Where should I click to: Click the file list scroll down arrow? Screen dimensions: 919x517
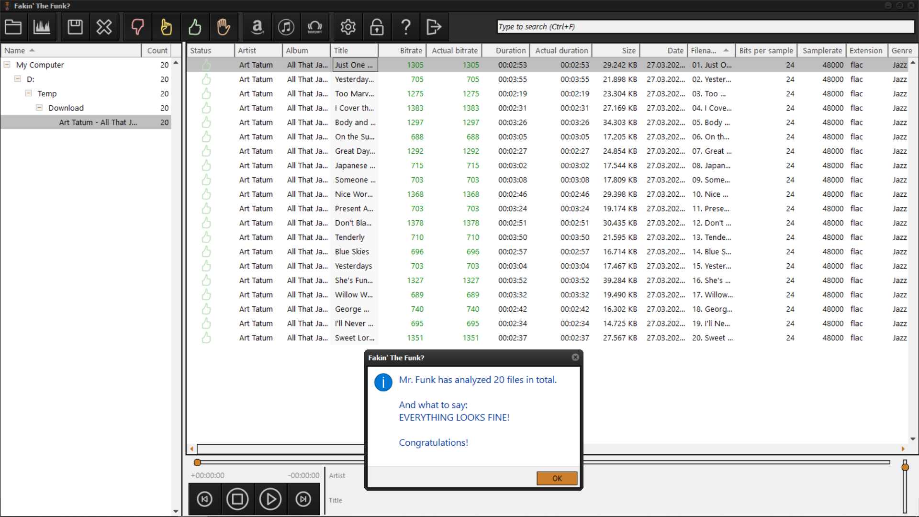913,438
